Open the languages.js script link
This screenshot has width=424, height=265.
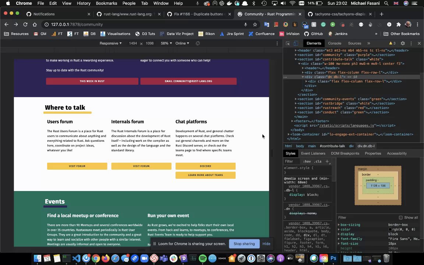point(347,126)
